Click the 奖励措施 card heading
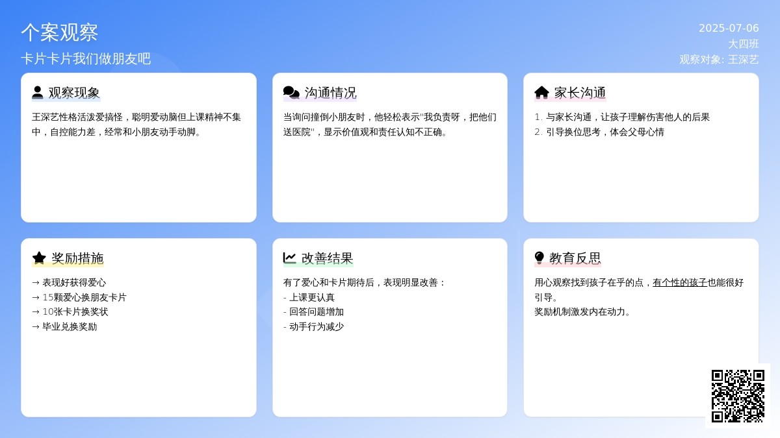Viewport: 780px width, 438px height. click(x=68, y=258)
